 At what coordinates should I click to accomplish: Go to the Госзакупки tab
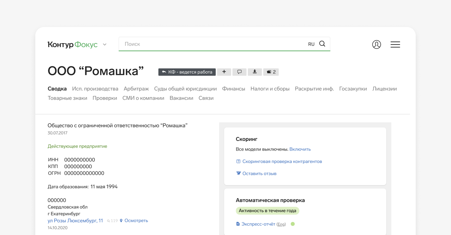click(x=353, y=89)
